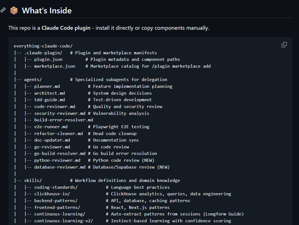Select the "continuous-learning/" folder entry
The image size is (299, 225).
tap(60, 214)
